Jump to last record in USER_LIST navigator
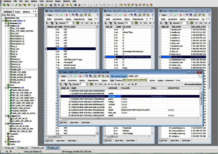This screenshot has width=218, height=154. click(x=115, y=84)
